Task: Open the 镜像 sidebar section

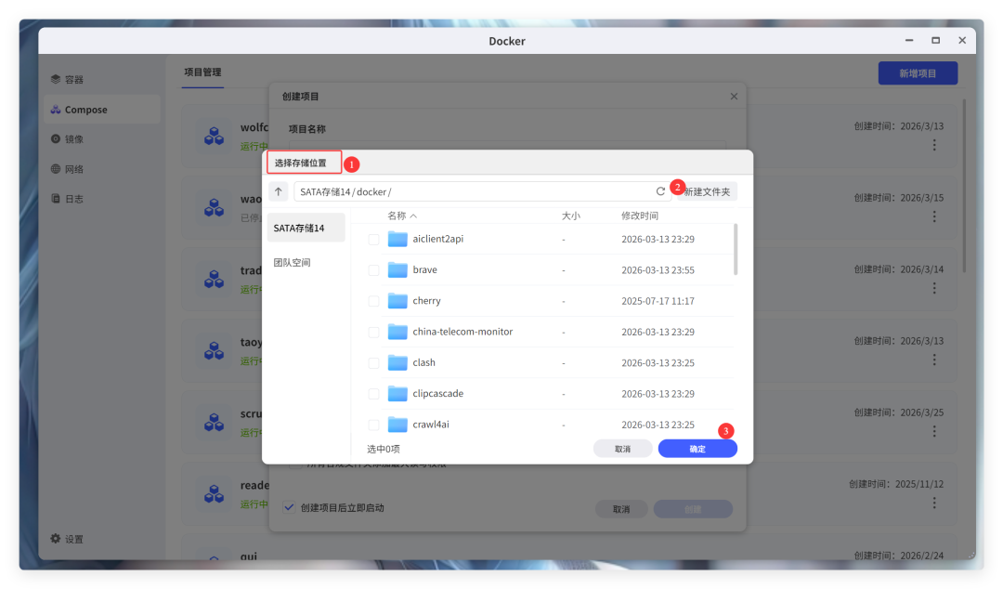Action: tap(101, 139)
